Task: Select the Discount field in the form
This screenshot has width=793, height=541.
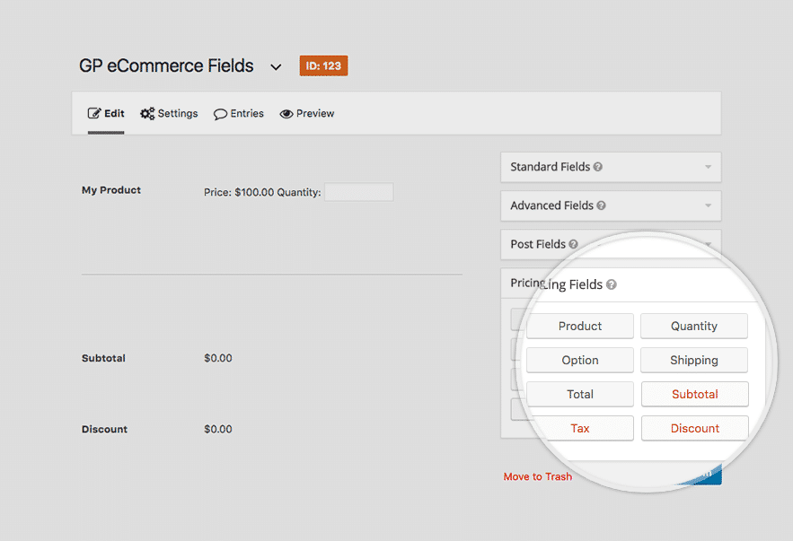Action: click(105, 429)
